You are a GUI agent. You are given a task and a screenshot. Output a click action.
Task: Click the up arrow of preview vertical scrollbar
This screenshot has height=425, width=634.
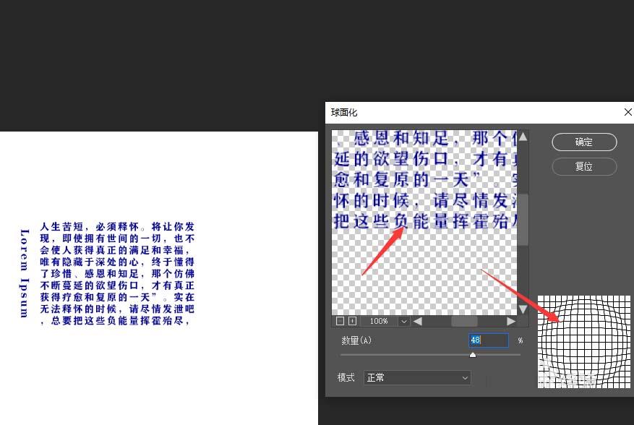point(523,137)
